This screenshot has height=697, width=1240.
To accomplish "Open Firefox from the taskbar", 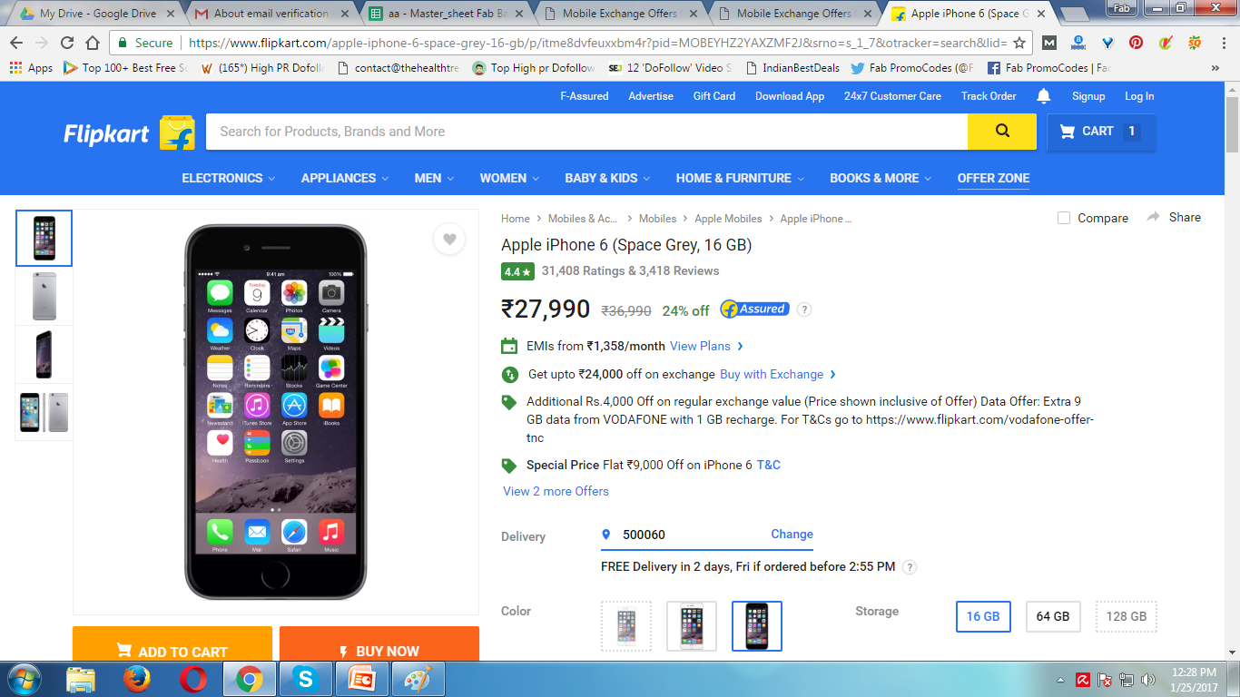I will coord(137,679).
